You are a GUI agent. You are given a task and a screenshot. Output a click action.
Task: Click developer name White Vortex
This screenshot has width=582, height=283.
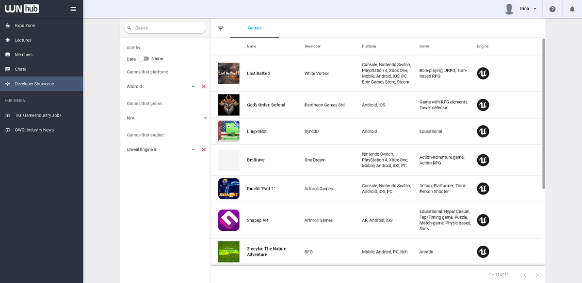tap(316, 74)
